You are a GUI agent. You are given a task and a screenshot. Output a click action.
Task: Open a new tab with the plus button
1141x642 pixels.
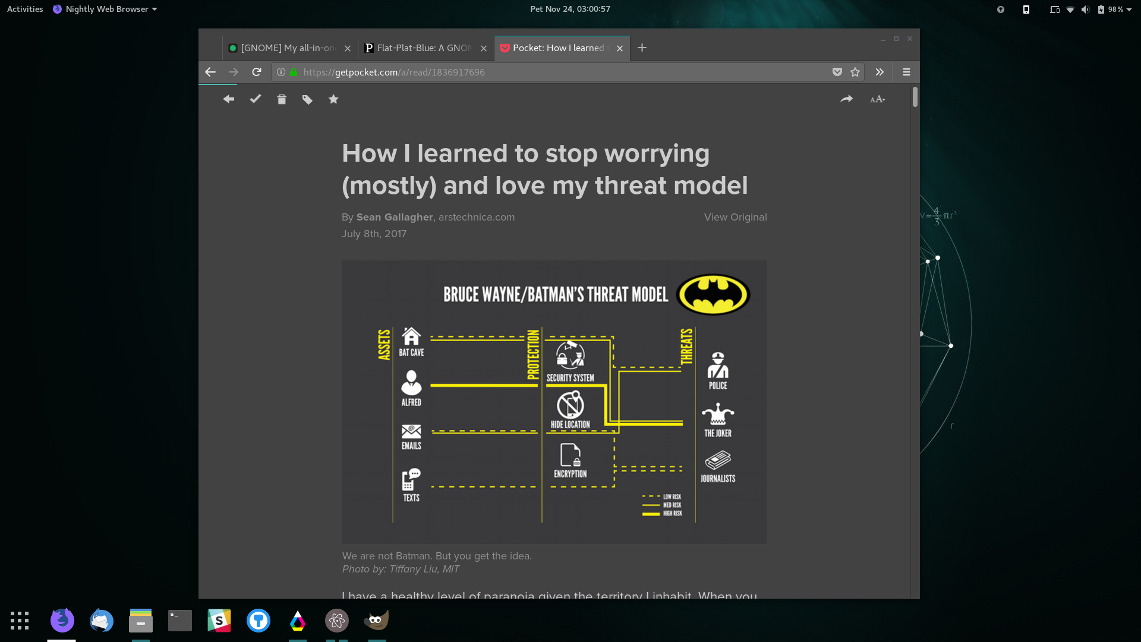tap(642, 48)
